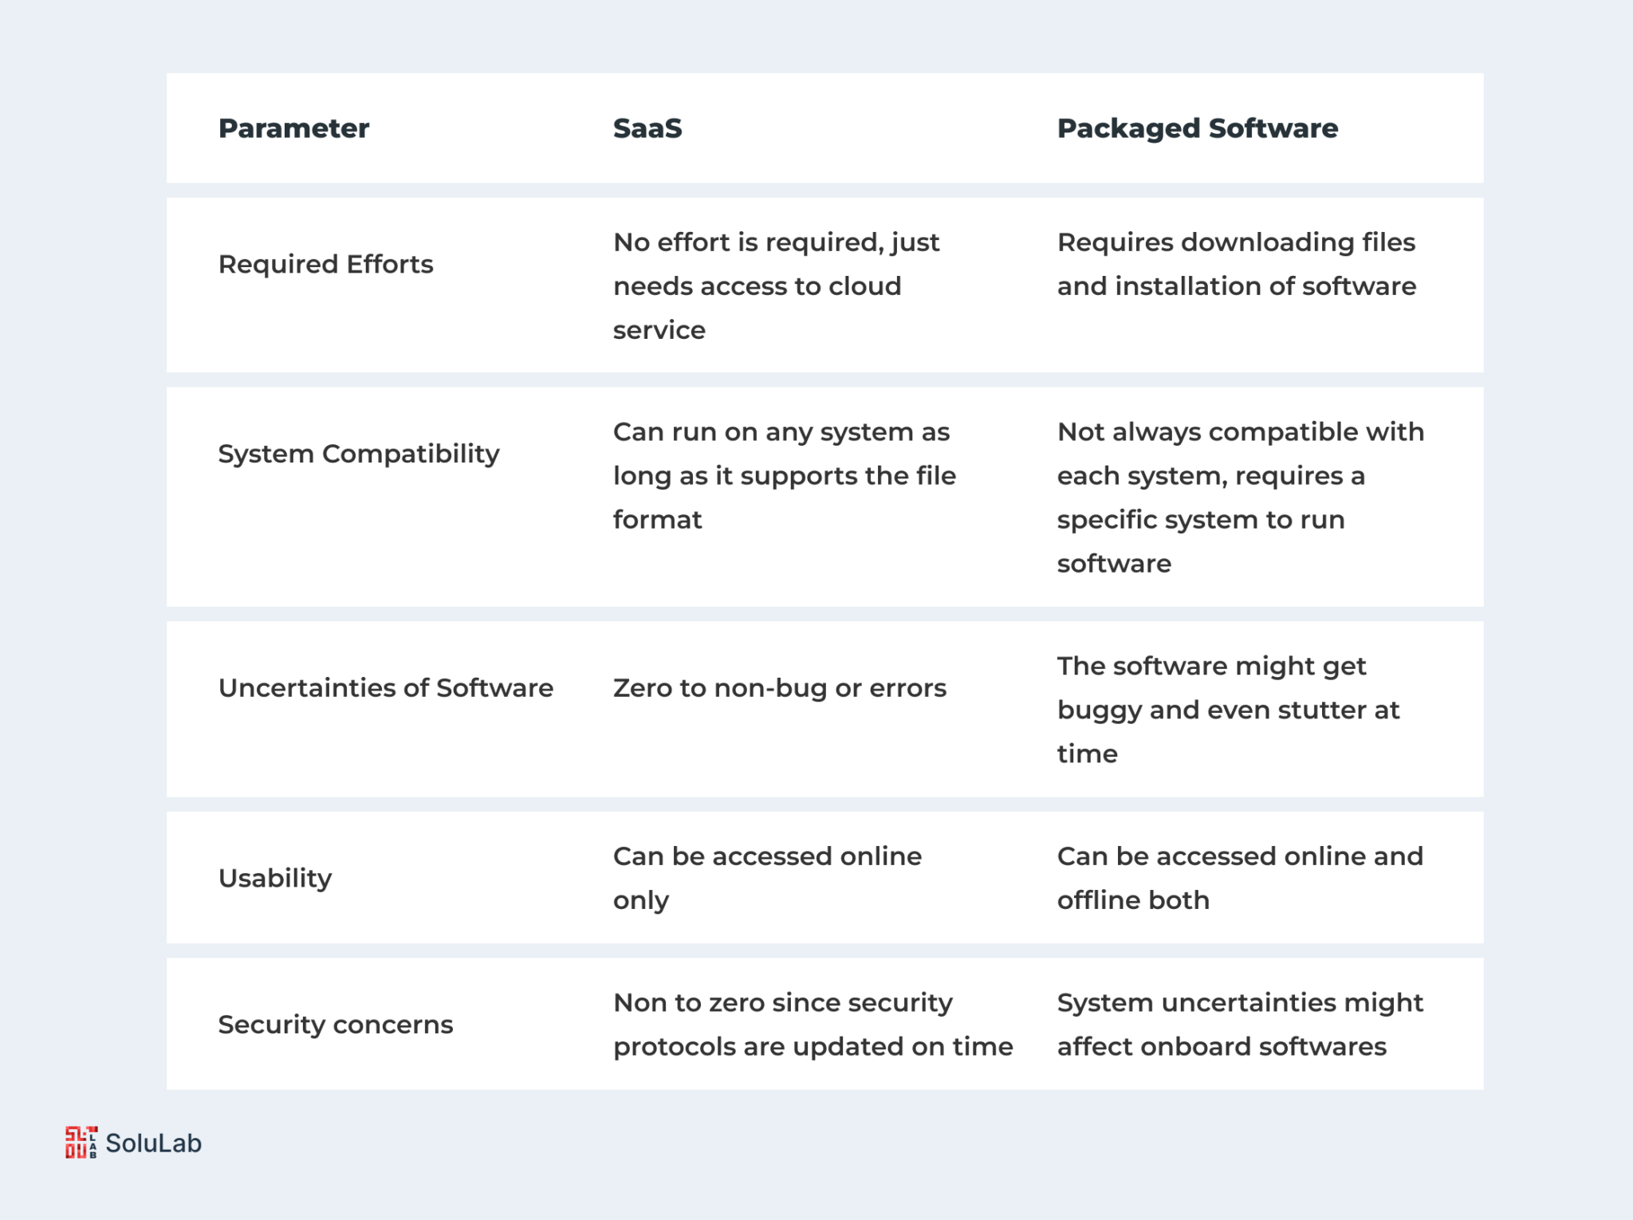The image size is (1633, 1220).
Task: Click 'Can run on any system' cell
Action: (x=785, y=475)
